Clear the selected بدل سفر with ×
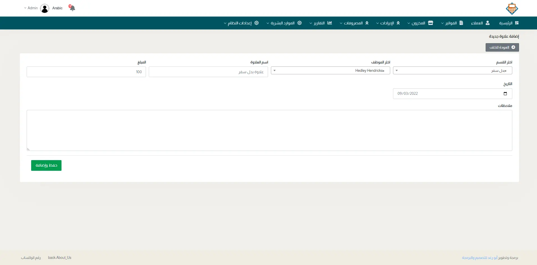537x265 pixels. (506, 71)
